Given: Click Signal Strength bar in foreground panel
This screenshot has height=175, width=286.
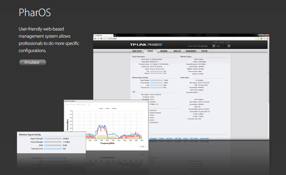Looking at the screenshot, I should click(53, 139).
